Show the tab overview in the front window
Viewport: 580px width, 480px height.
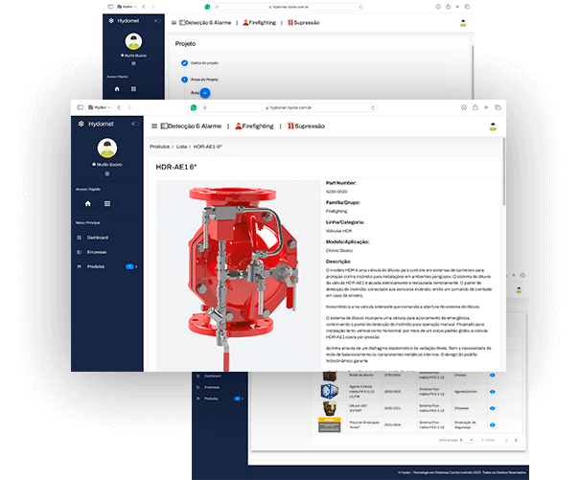point(498,107)
